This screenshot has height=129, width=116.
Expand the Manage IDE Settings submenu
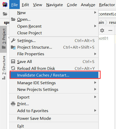pos(54,83)
